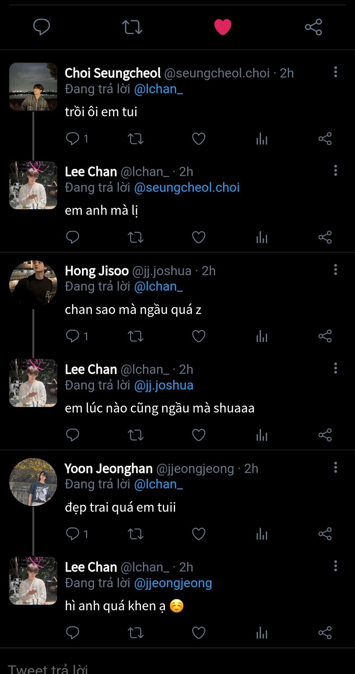Unlike the main tweet with red heart
Screen dimensions: 355x674
click(223, 27)
